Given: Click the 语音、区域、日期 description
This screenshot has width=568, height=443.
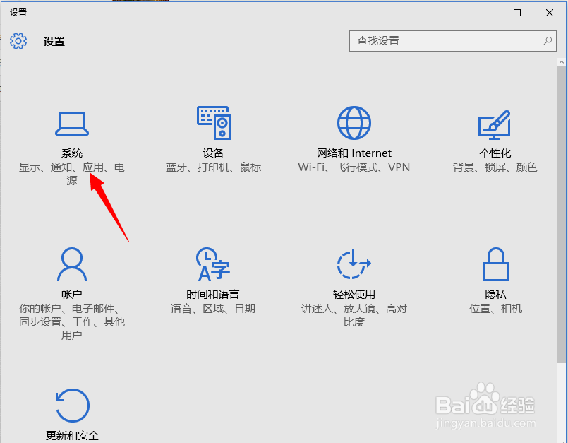Looking at the screenshot, I should pyautogui.click(x=213, y=308).
